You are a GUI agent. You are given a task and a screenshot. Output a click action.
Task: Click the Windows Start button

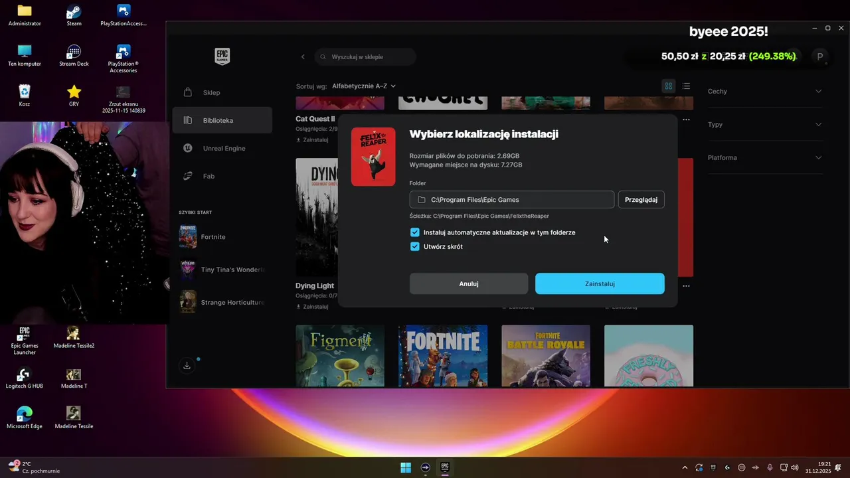coord(406,467)
